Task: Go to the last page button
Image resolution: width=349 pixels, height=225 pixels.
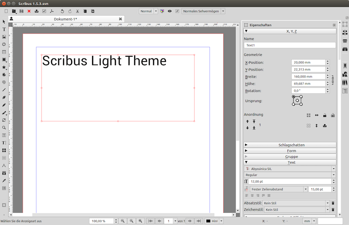Action: click(x=198, y=221)
